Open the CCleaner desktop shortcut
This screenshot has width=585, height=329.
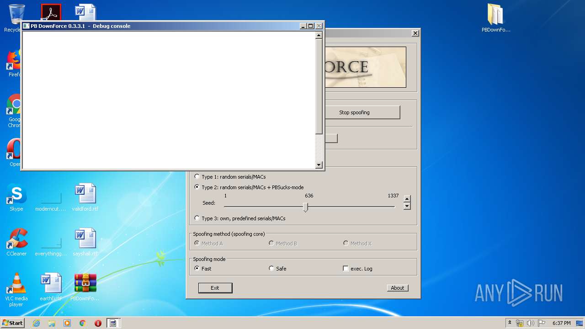[x=16, y=242]
